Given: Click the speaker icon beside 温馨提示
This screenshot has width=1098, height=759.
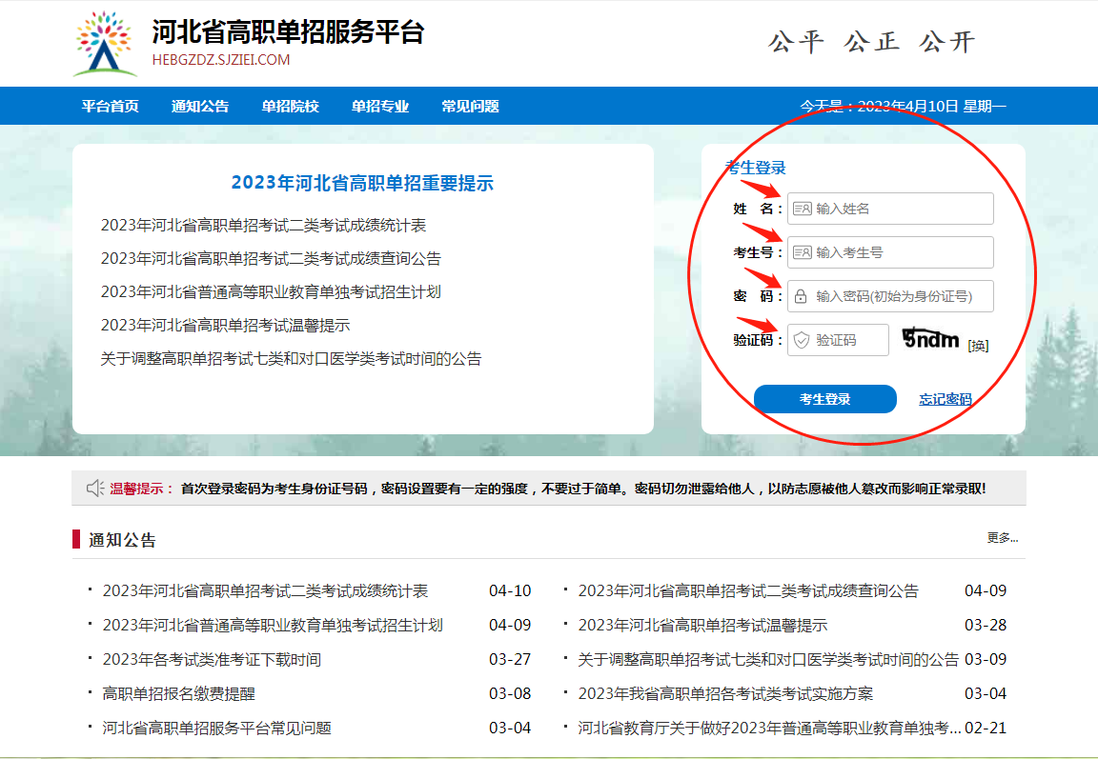Looking at the screenshot, I should coord(95,489).
